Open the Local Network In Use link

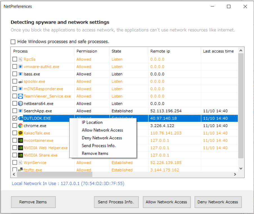pyautogui.click(x=68, y=184)
